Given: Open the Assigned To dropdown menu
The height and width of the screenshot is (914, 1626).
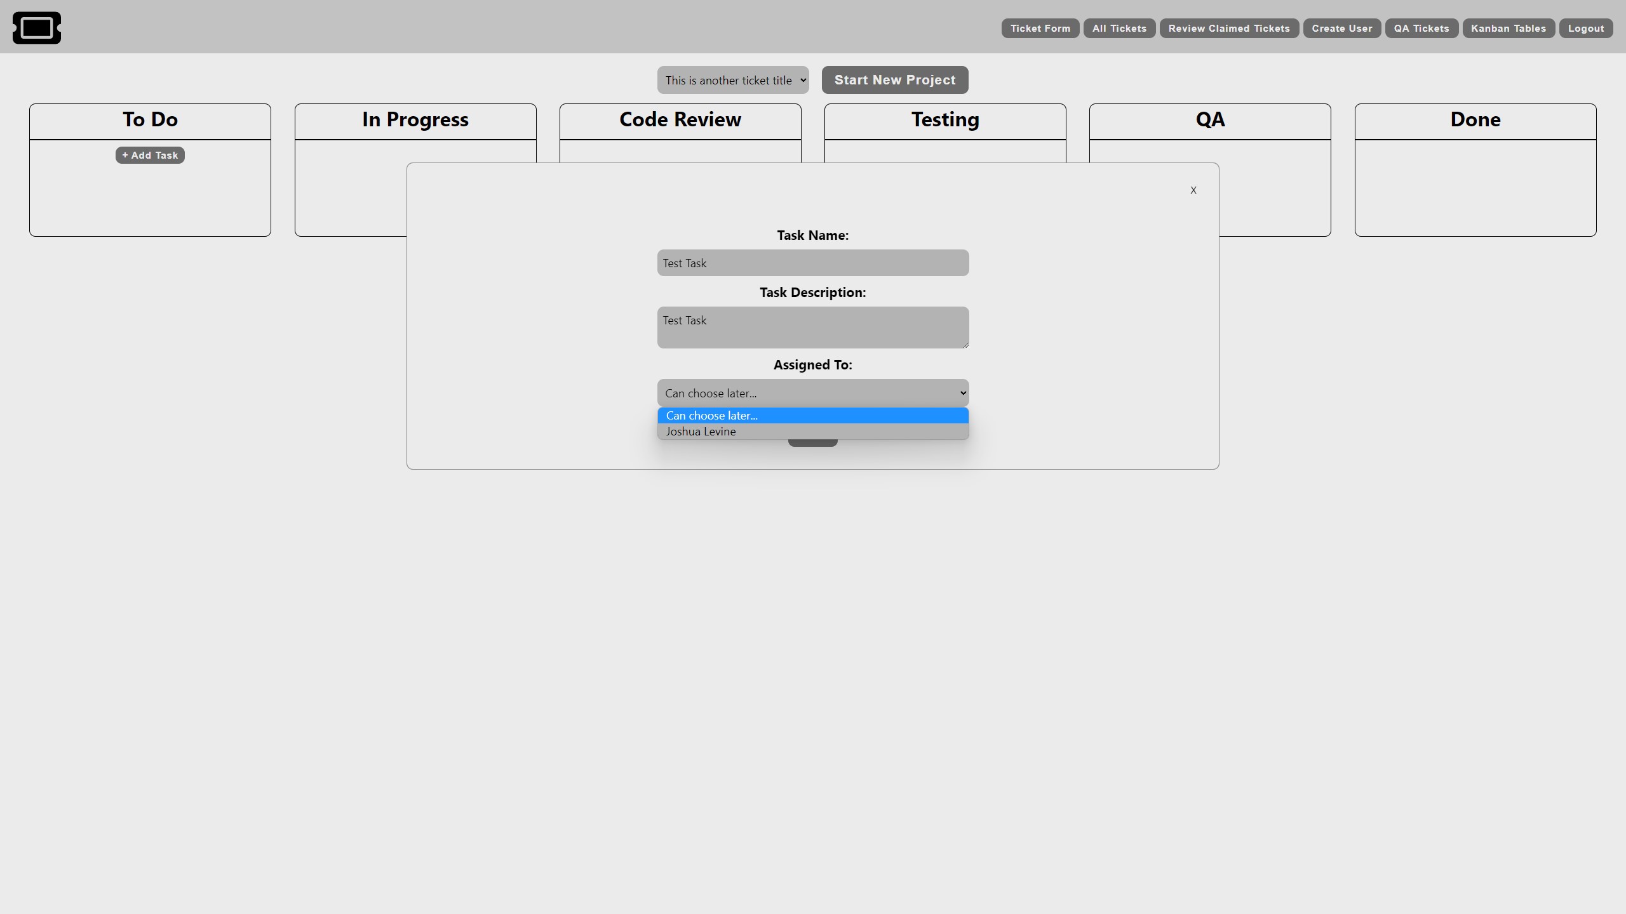Looking at the screenshot, I should click(813, 392).
